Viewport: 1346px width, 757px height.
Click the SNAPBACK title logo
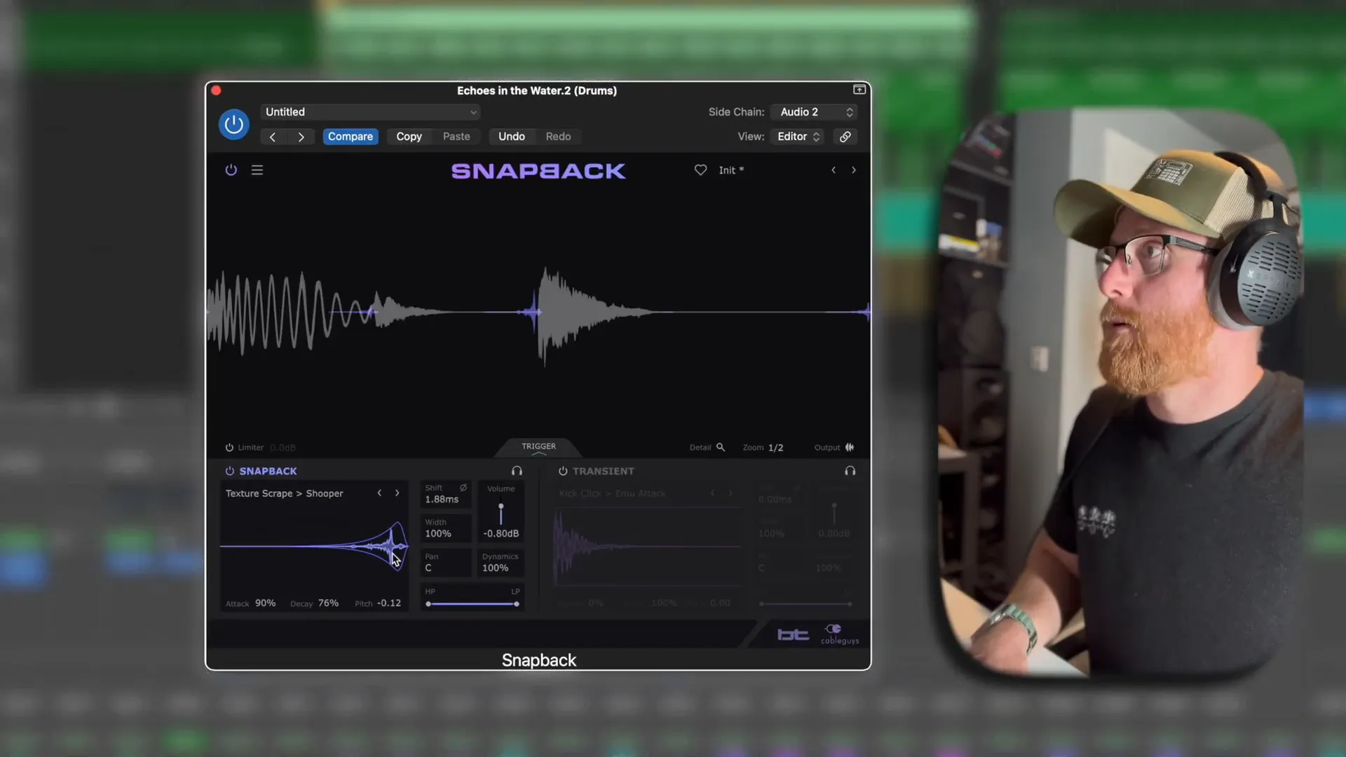coord(538,171)
